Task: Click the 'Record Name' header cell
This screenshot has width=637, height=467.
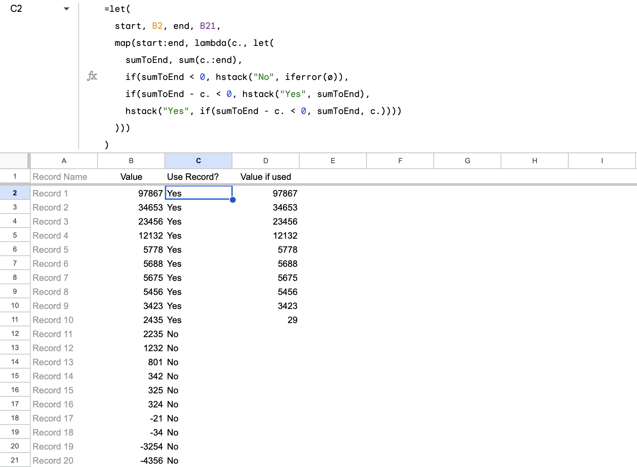Action: point(64,177)
